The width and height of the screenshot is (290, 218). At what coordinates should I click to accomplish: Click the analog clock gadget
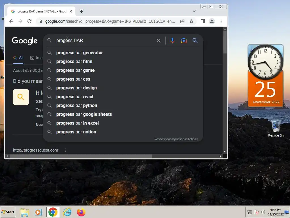tap(265, 62)
